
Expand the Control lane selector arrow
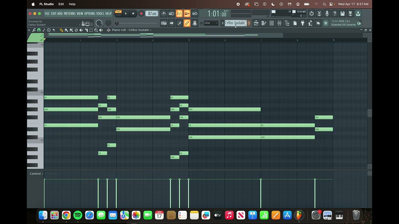pos(42,174)
